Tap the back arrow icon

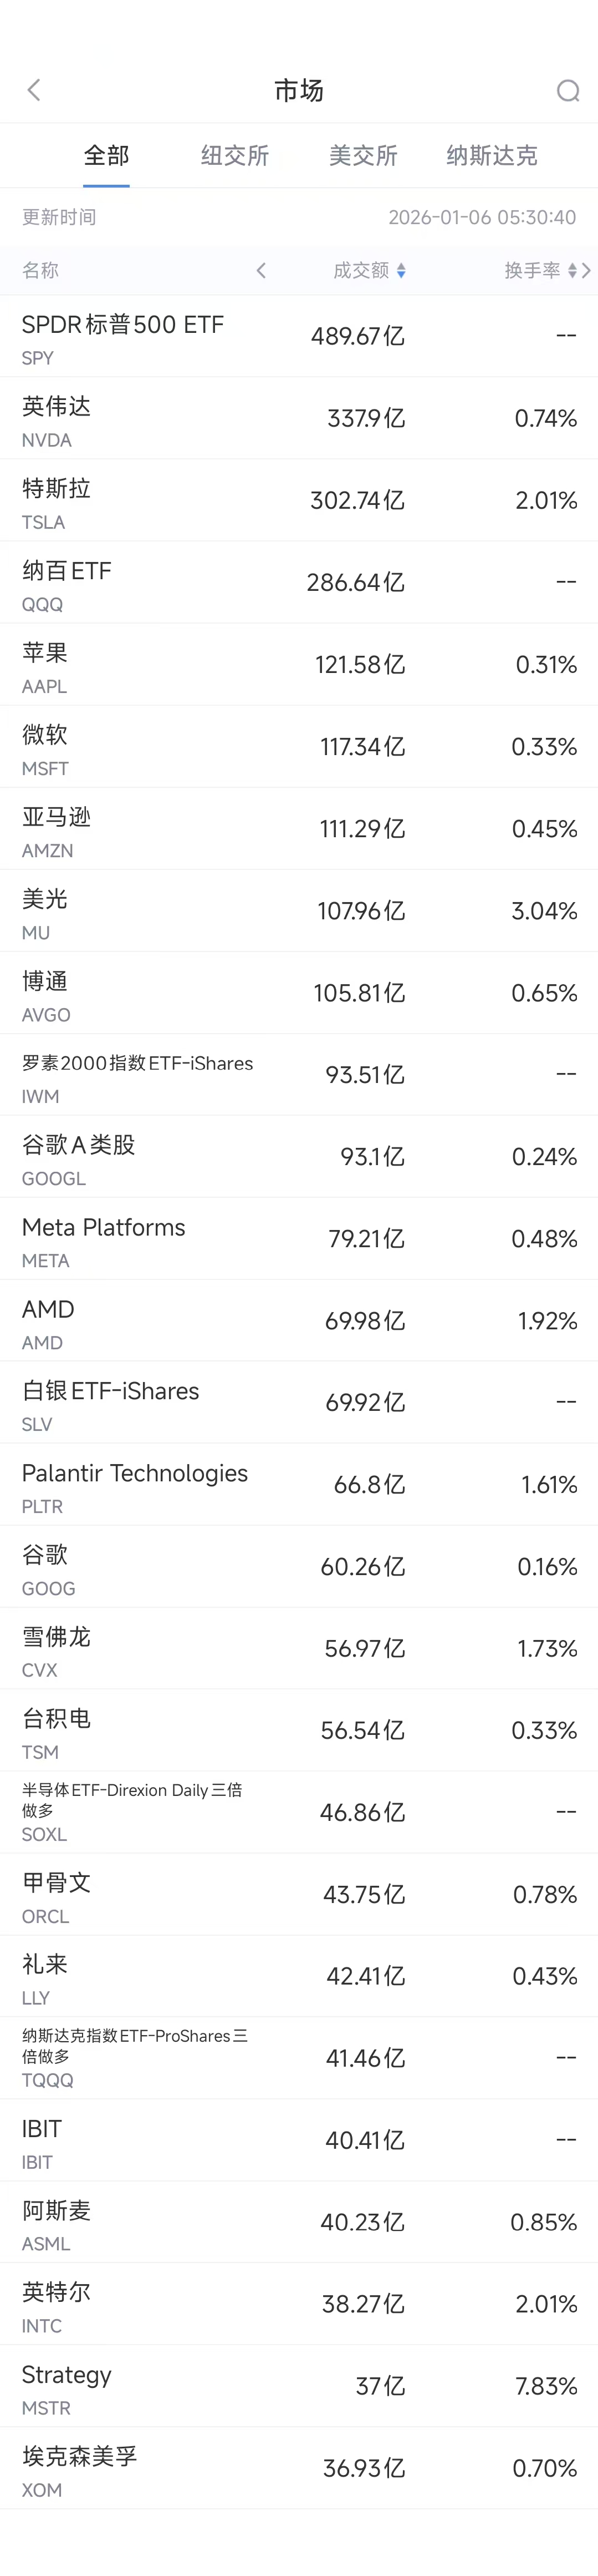(34, 91)
